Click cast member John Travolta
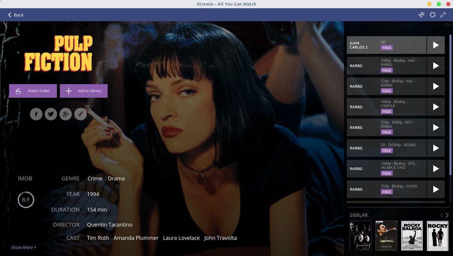The width and height of the screenshot is (453, 256). click(x=220, y=238)
